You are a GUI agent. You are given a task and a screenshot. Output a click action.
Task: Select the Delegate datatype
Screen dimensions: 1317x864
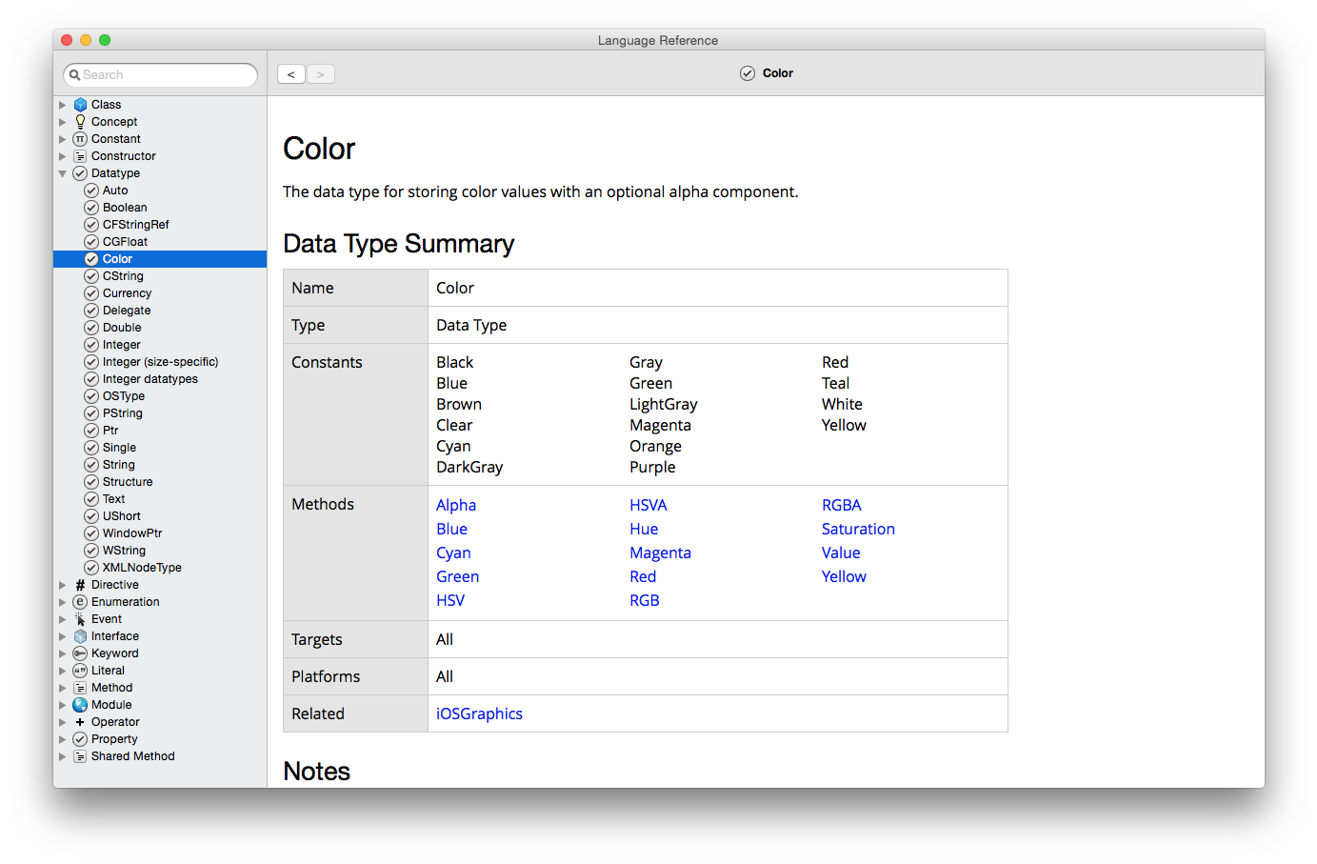(127, 311)
